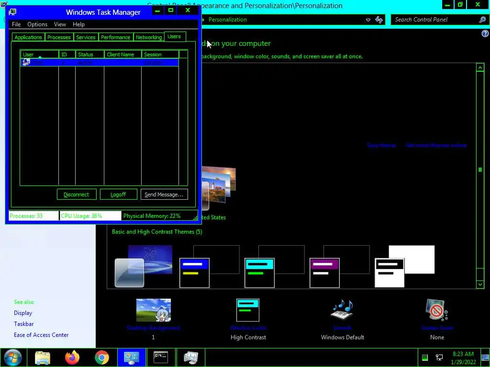
Task: Click the Send Message button
Action: [x=164, y=194]
